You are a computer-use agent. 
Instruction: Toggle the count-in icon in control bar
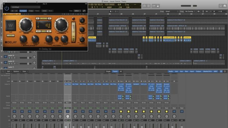(154, 6)
